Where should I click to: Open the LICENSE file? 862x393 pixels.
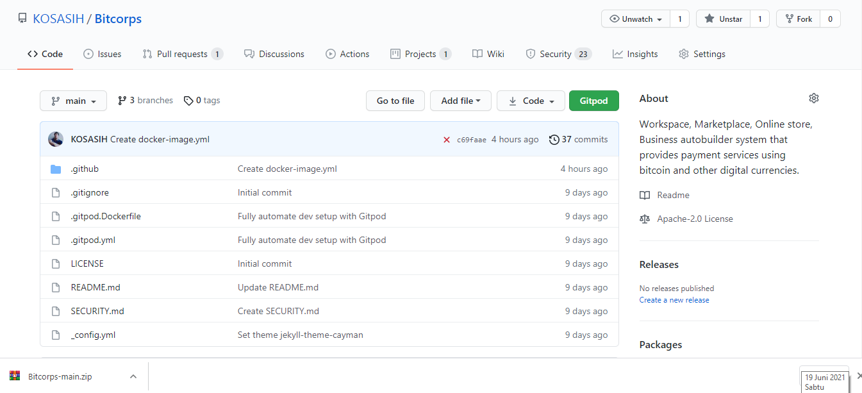(x=87, y=263)
